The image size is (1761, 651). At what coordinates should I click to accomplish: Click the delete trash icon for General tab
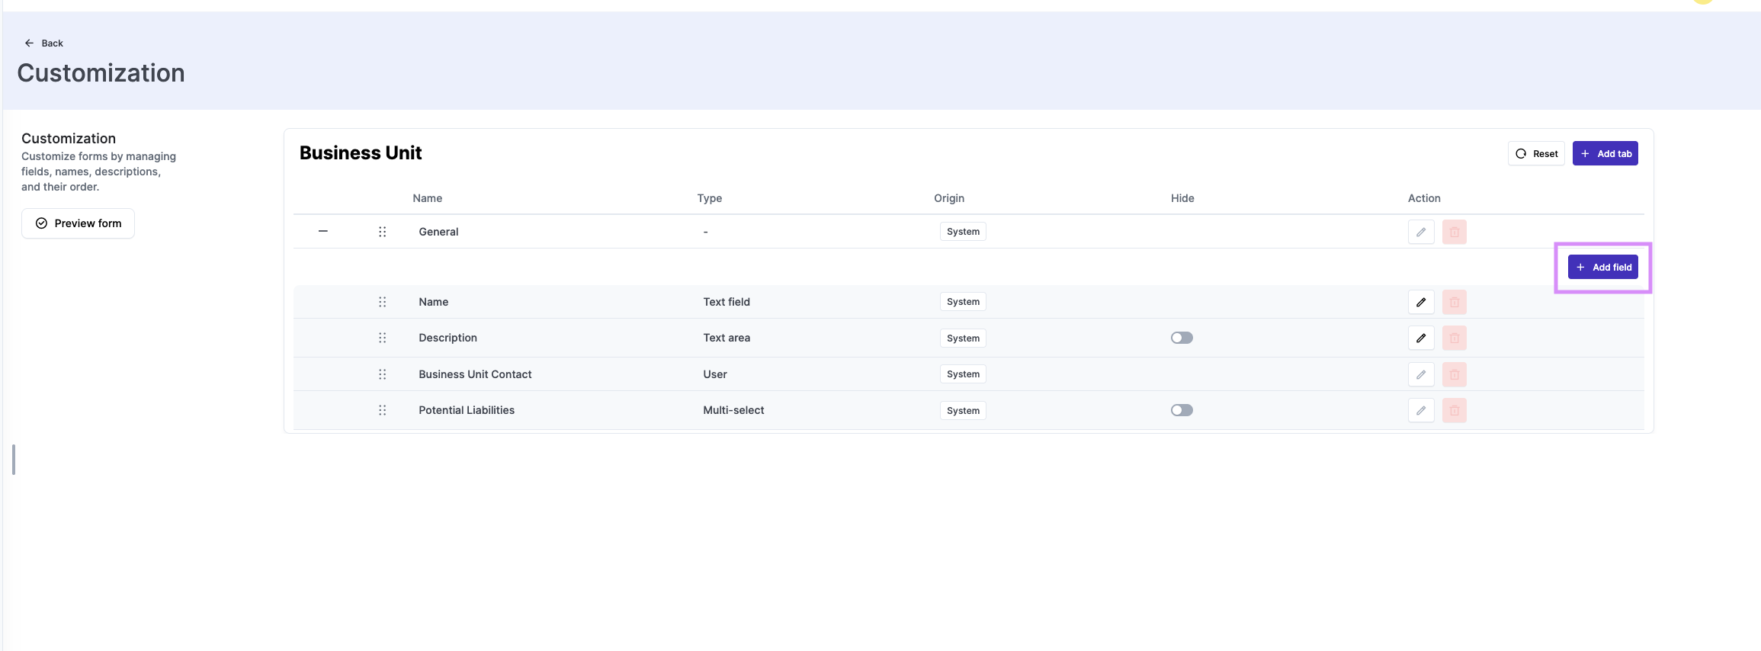coord(1454,232)
